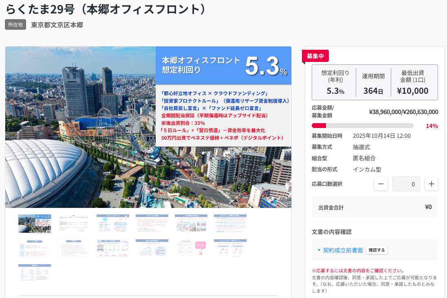This screenshot has width=447, height=298.
Task: Open the thumbnail with red upward arrows
Action: 230,248
